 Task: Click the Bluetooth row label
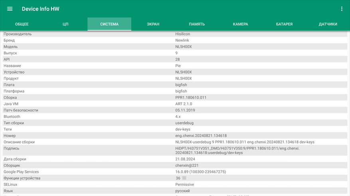pyautogui.click(x=12, y=116)
